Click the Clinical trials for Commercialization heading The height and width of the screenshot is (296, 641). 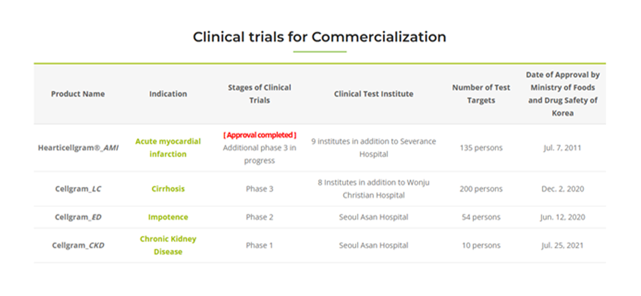point(319,37)
